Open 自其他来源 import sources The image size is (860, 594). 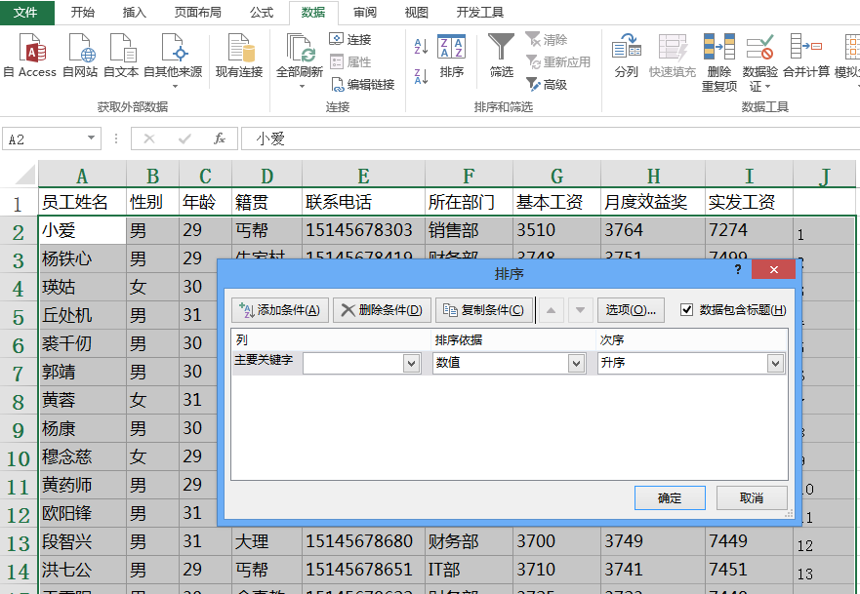[174, 59]
